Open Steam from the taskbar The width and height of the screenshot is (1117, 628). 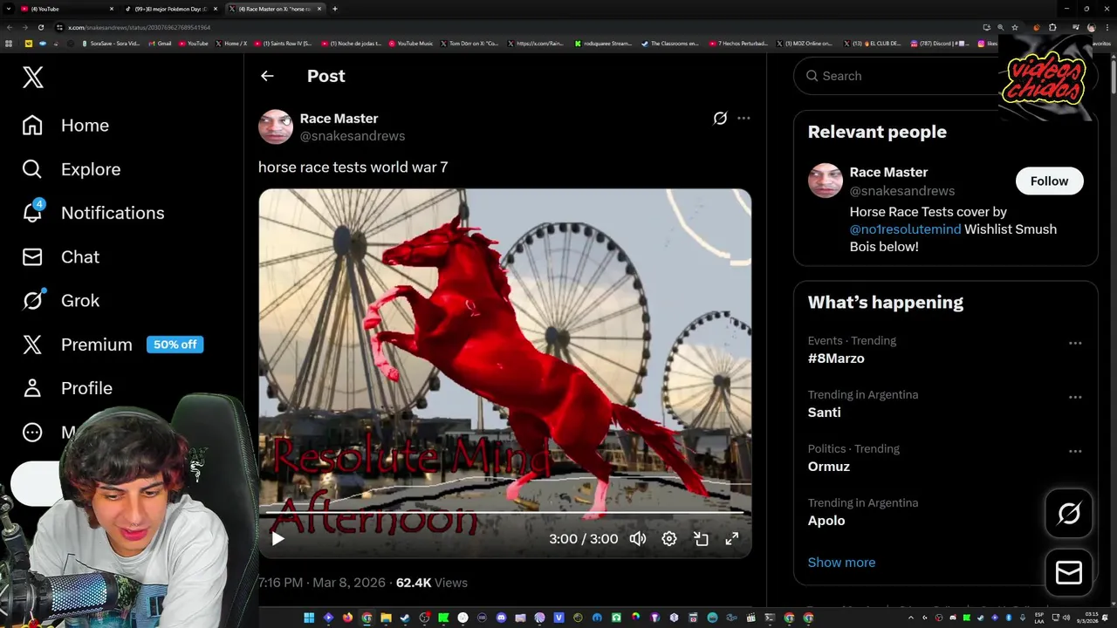point(405,618)
